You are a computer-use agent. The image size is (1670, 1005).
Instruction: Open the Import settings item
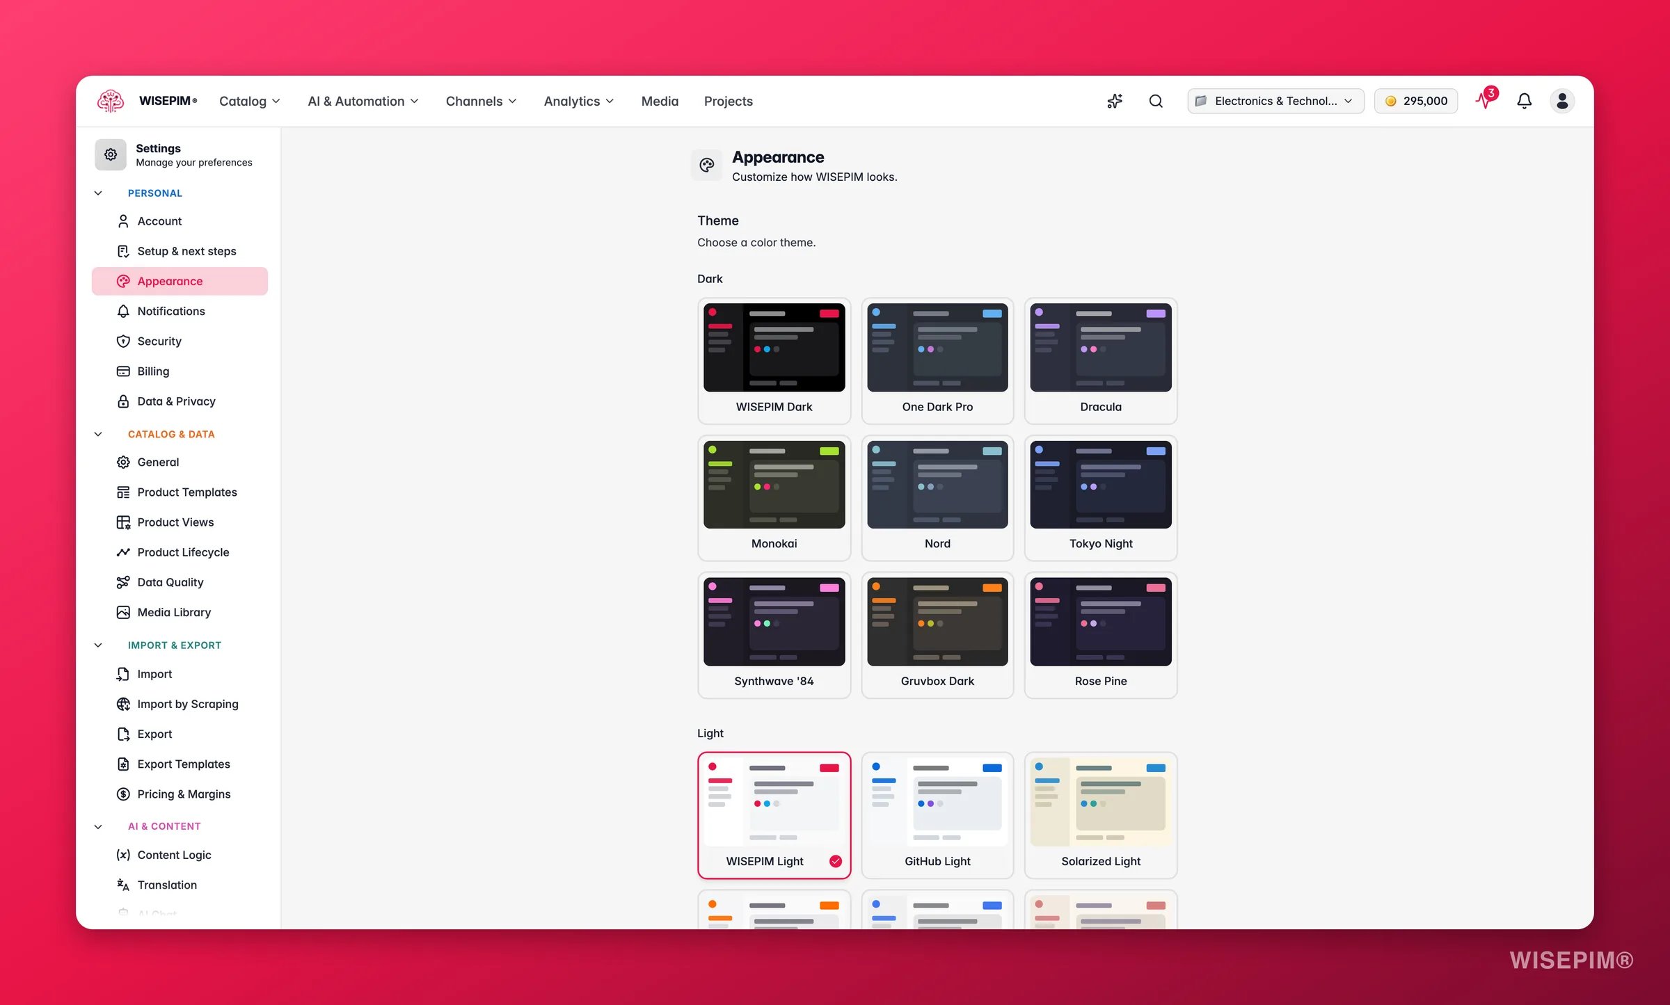pyautogui.click(x=180, y=674)
